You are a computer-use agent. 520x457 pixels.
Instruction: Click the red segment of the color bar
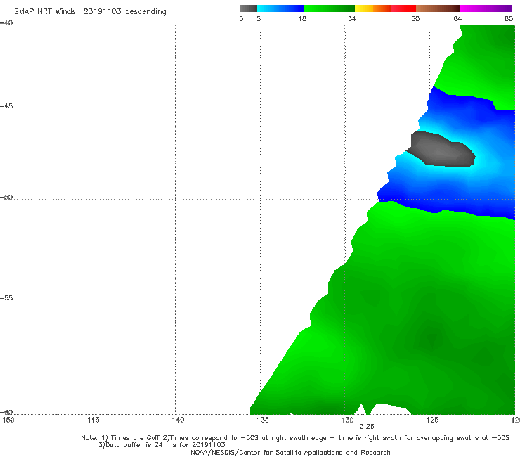pyautogui.click(x=403, y=8)
